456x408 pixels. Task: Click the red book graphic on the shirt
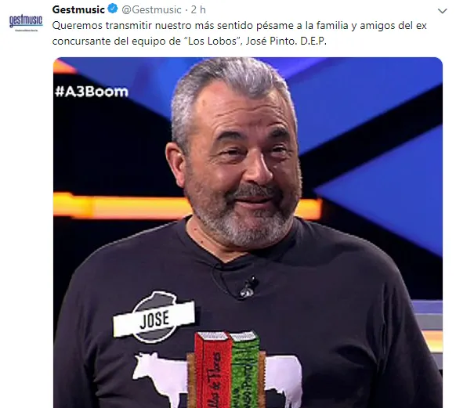(x=213, y=370)
